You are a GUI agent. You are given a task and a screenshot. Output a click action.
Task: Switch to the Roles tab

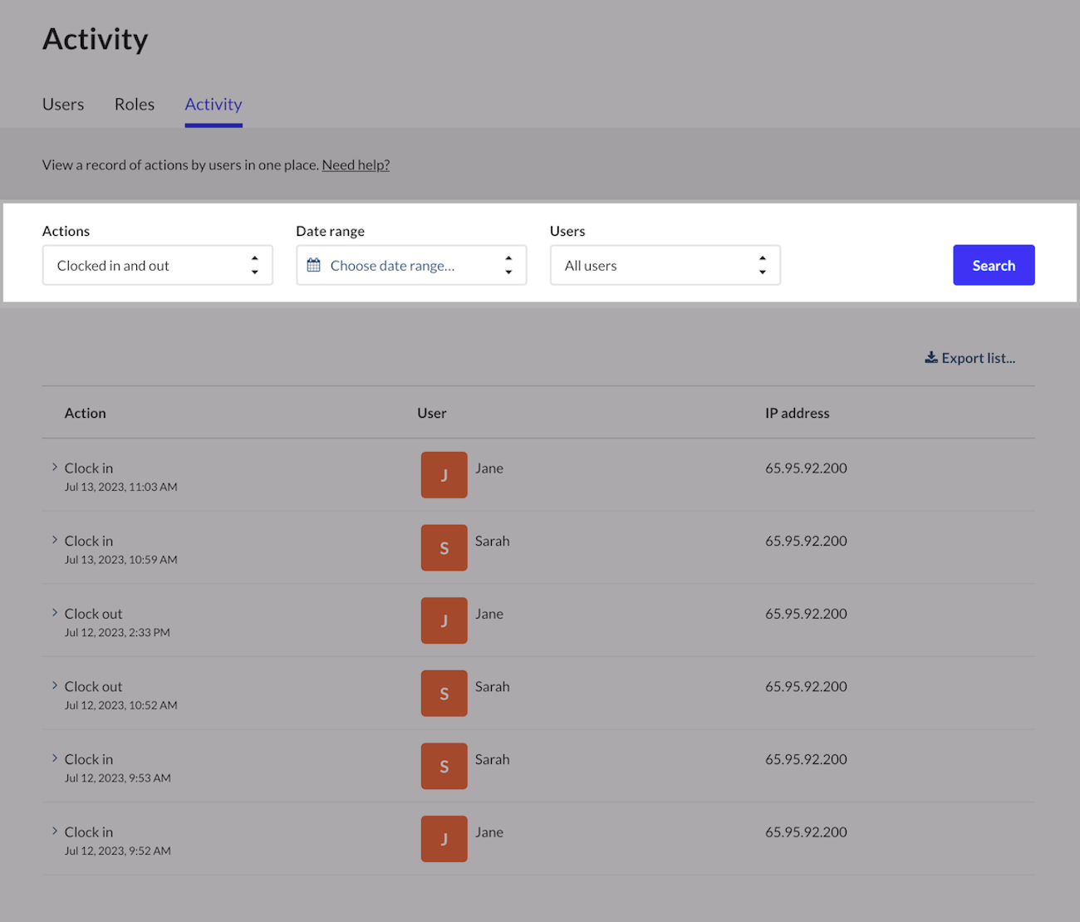click(x=135, y=105)
